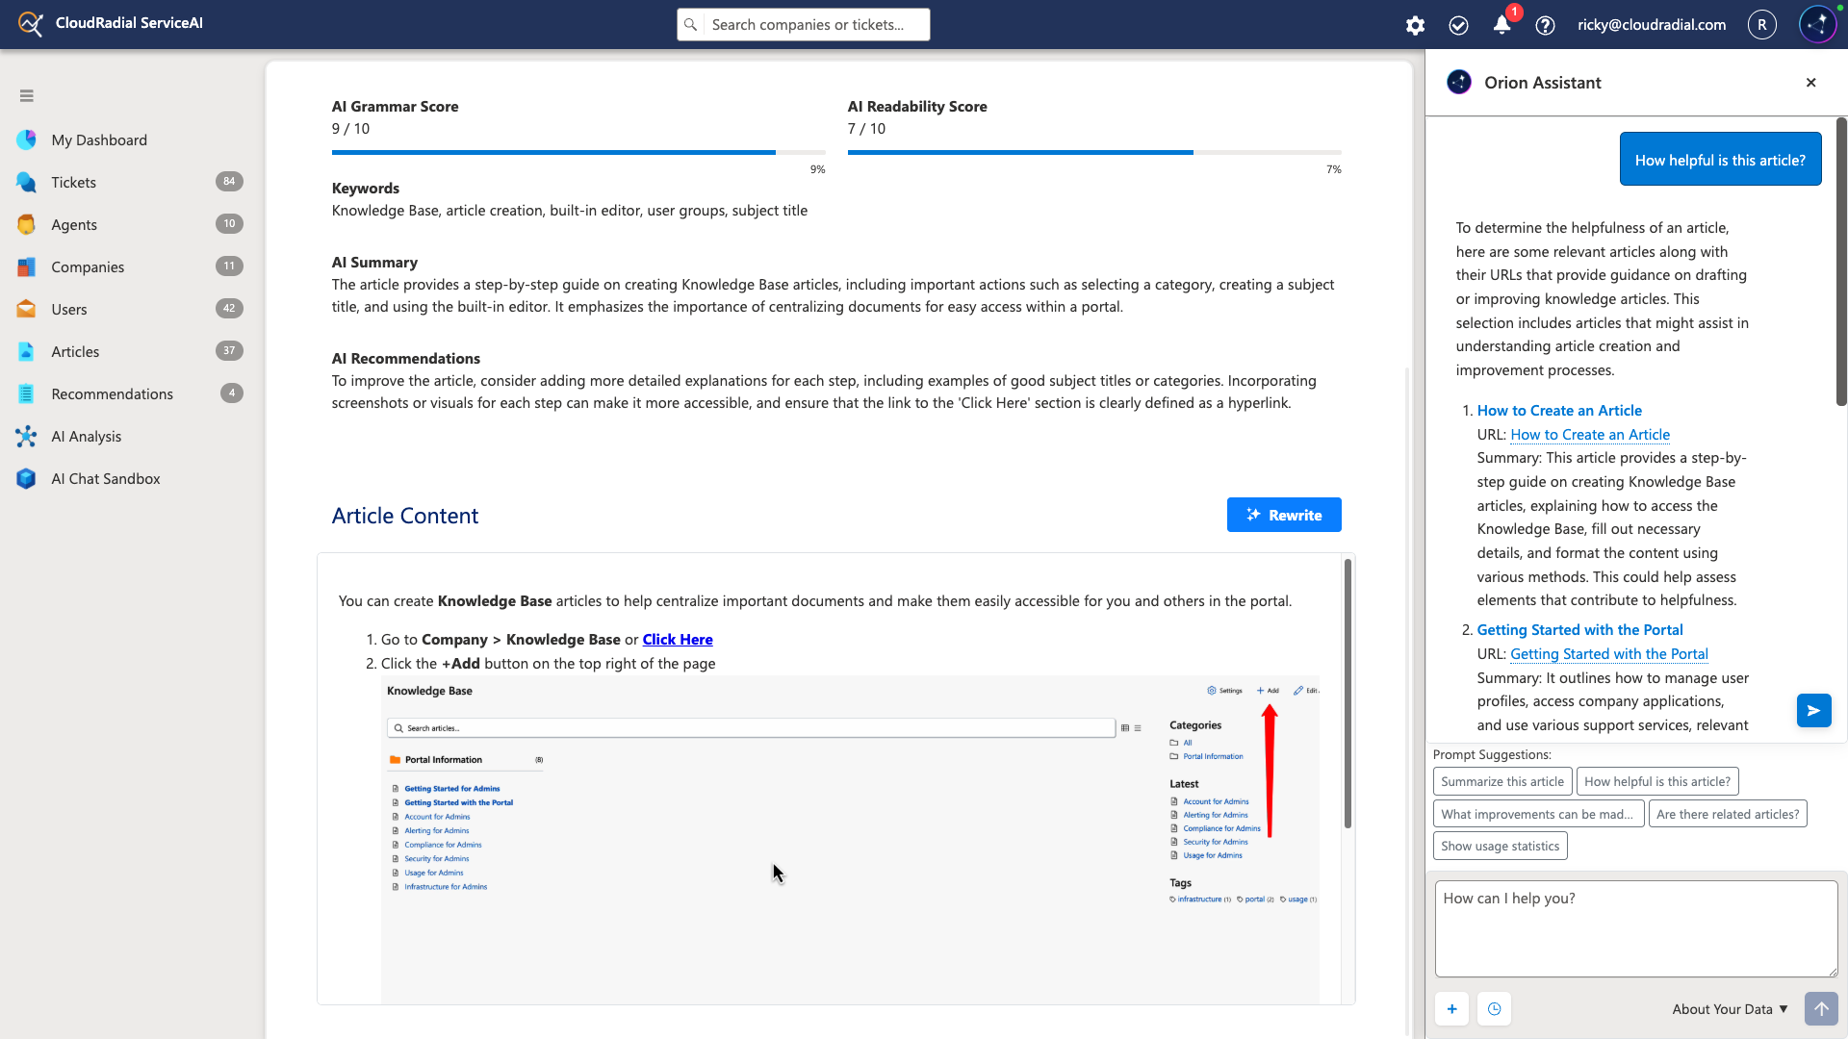Open the Recommendations section
The height and width of the screenshot is (1039, 1848).
(112, 393)
